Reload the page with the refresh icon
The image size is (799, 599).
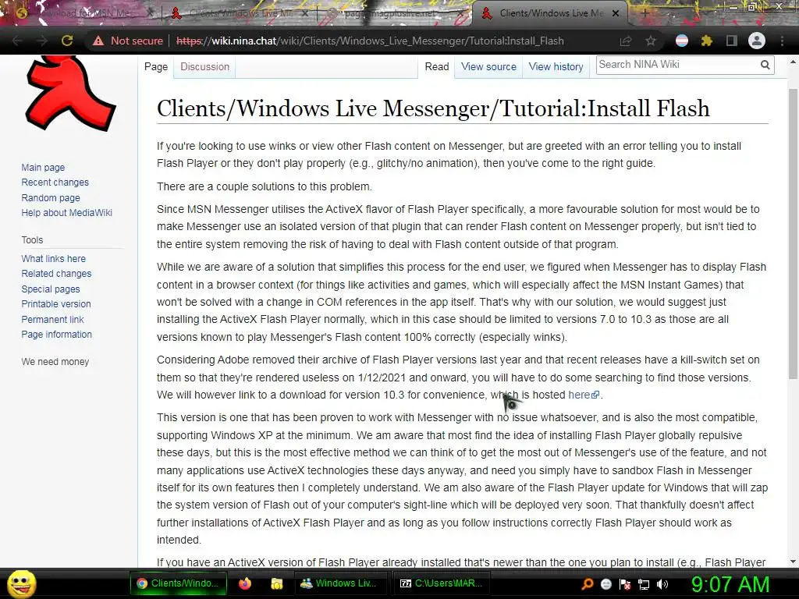[x=67, y=41]
